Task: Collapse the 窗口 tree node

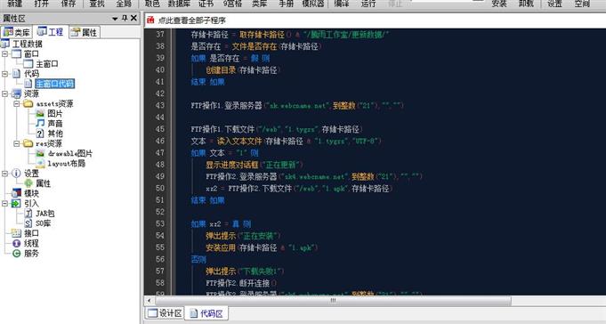Action: 5,53
